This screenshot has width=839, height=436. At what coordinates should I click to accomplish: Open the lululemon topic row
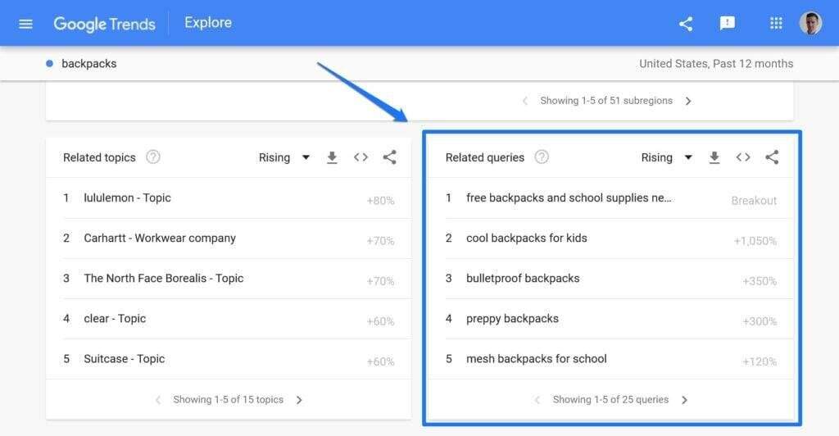point(127,198)
